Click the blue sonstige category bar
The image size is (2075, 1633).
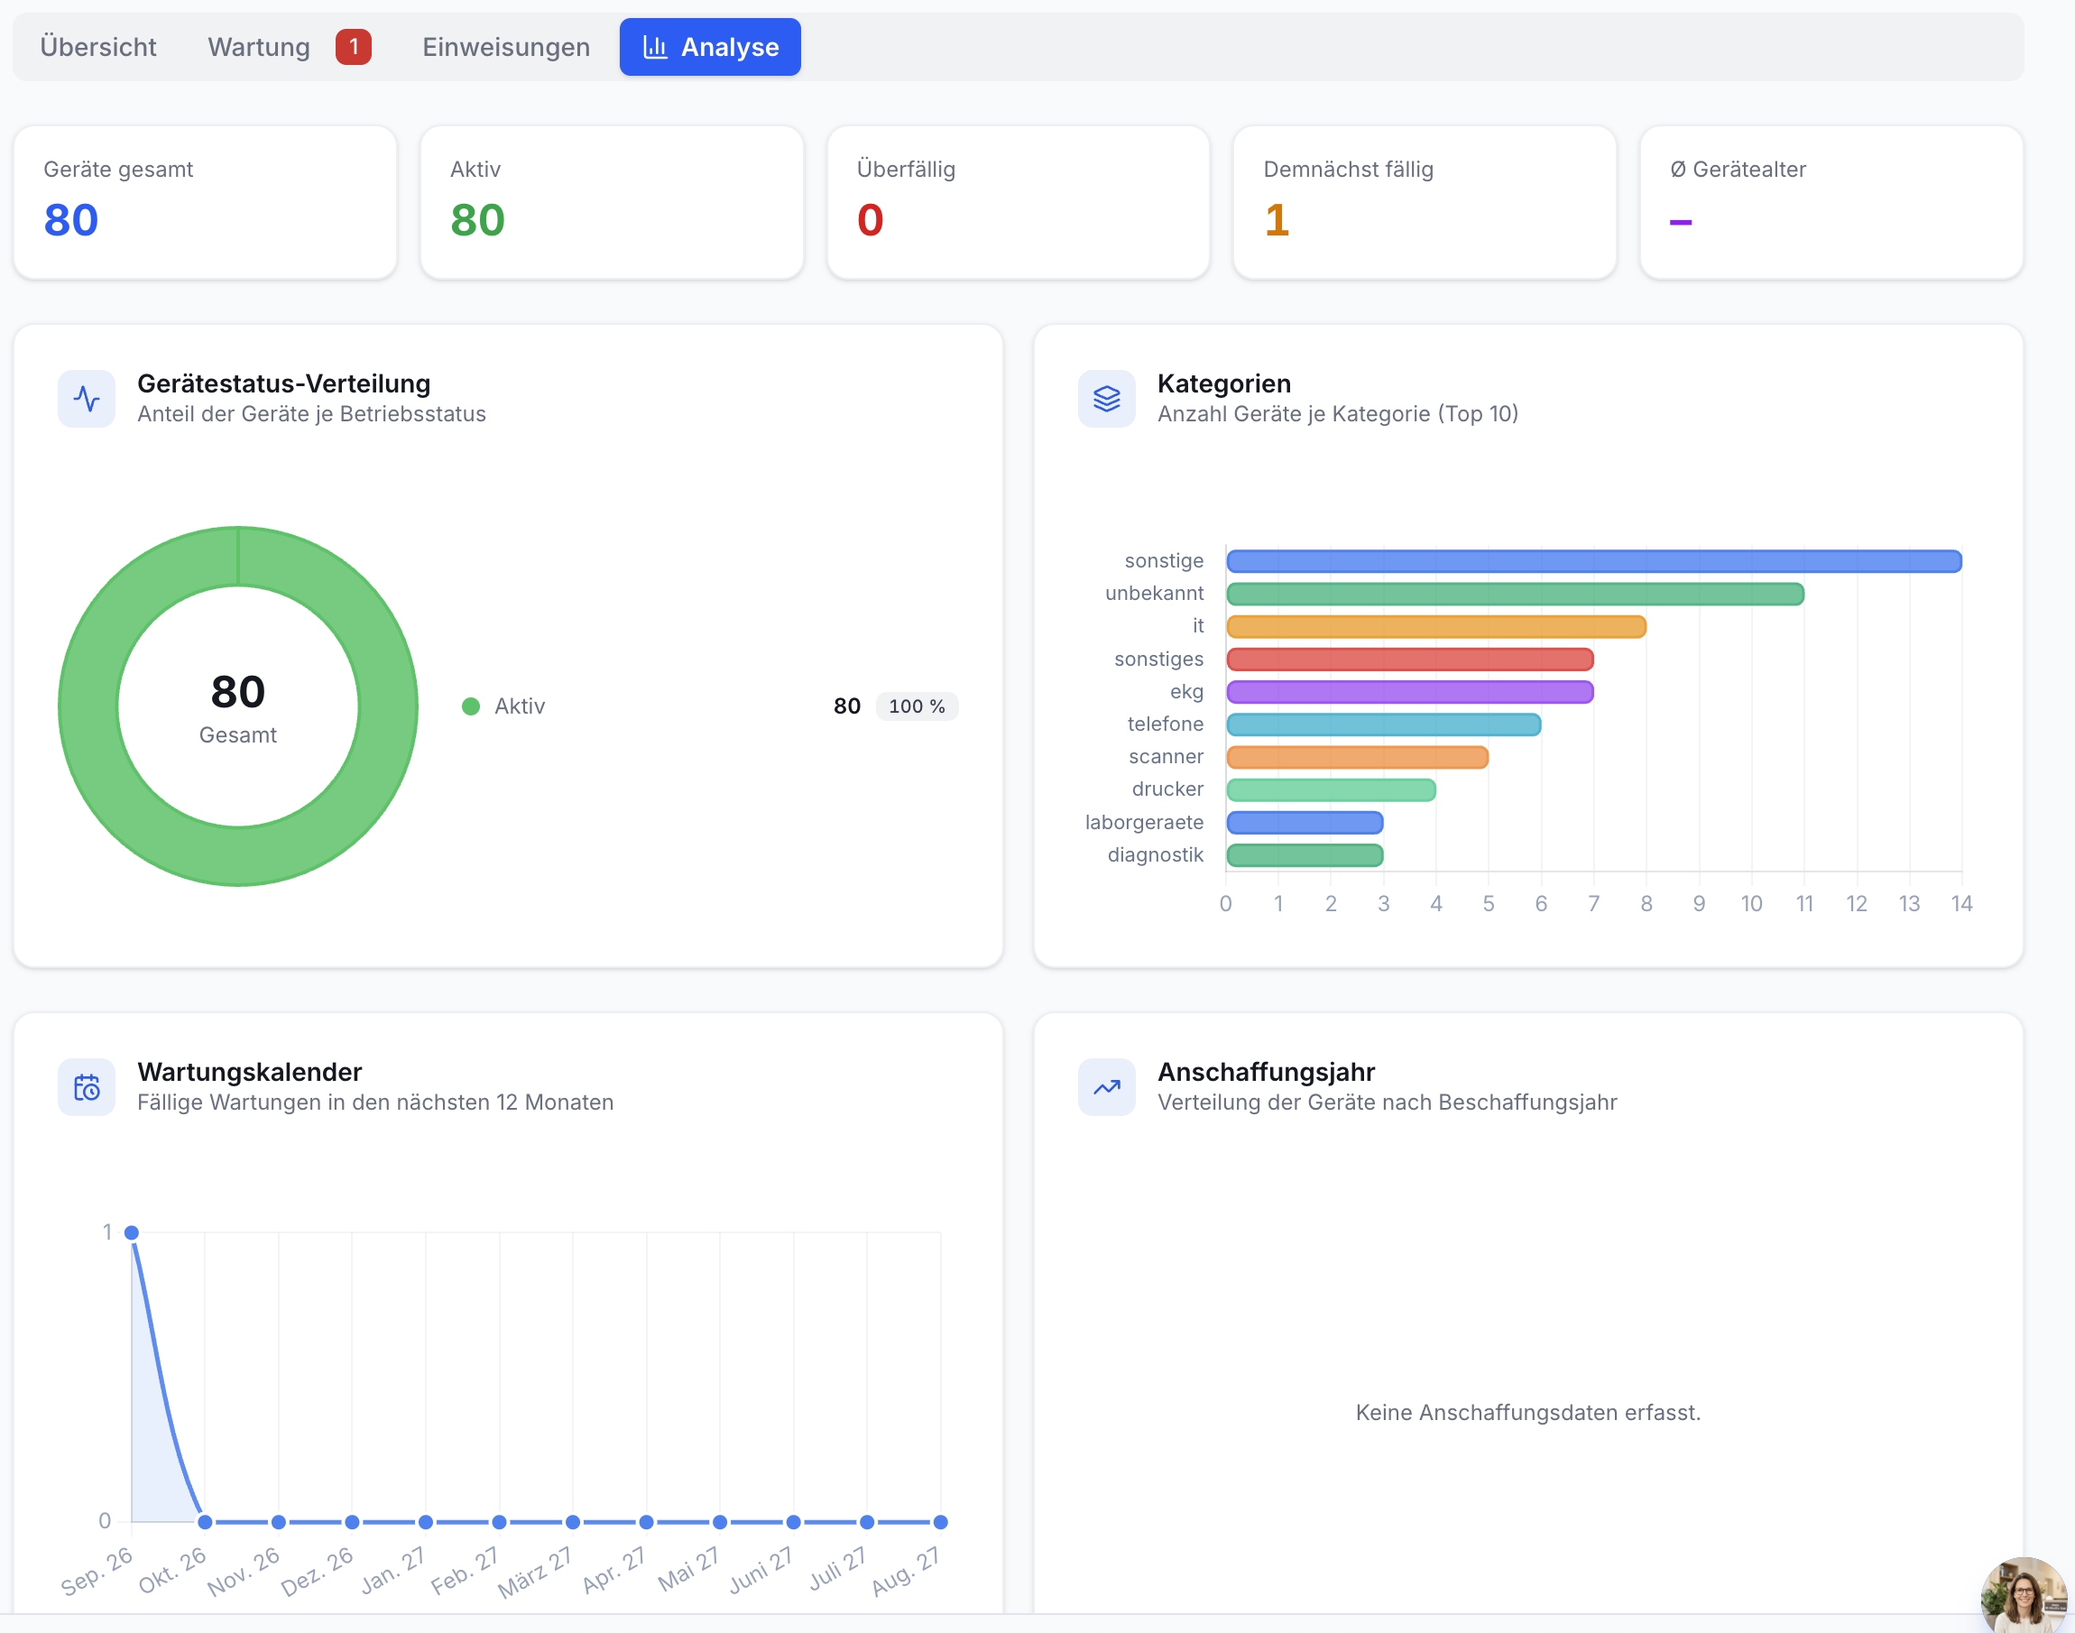[1593, 561]
